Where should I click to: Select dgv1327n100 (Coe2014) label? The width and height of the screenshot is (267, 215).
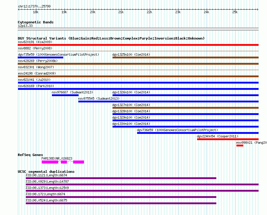pos(131,105)
